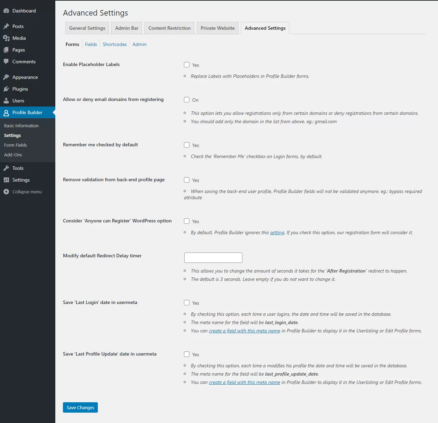Switch to Shortcodes sub-tab

[x=115, y=44]
